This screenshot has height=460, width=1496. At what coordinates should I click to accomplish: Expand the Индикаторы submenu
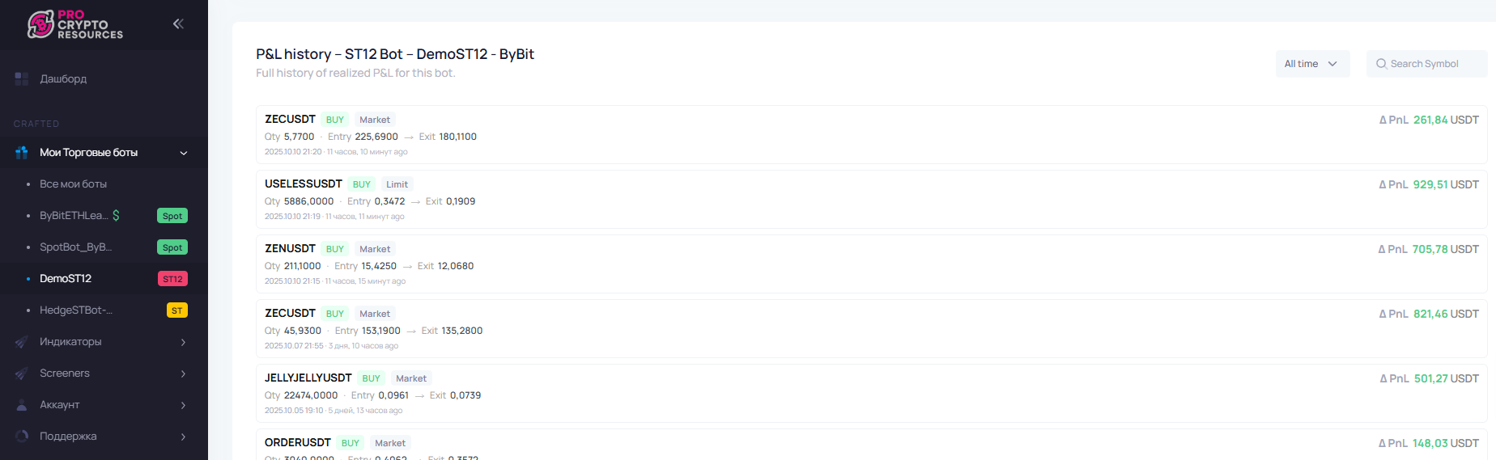point(184,342)
